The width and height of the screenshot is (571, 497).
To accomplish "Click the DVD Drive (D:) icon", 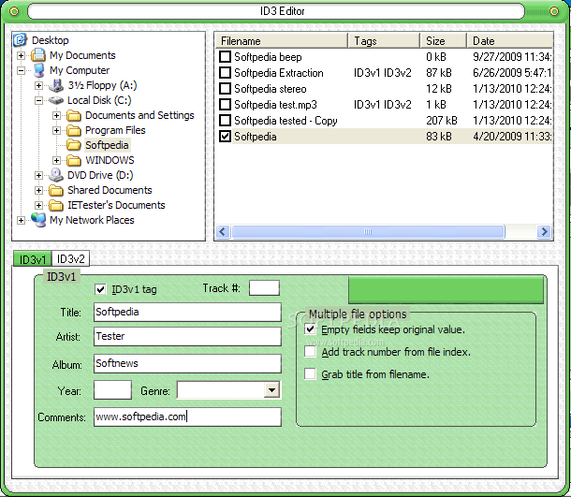I will (56, 175).
